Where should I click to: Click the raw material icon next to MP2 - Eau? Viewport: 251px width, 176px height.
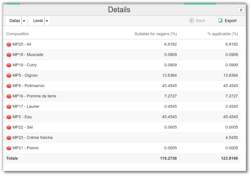pyautogui.click(x=9, y=117)
